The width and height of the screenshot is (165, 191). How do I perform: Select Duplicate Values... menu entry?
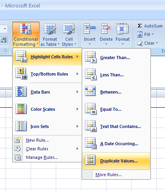[117, 161]
